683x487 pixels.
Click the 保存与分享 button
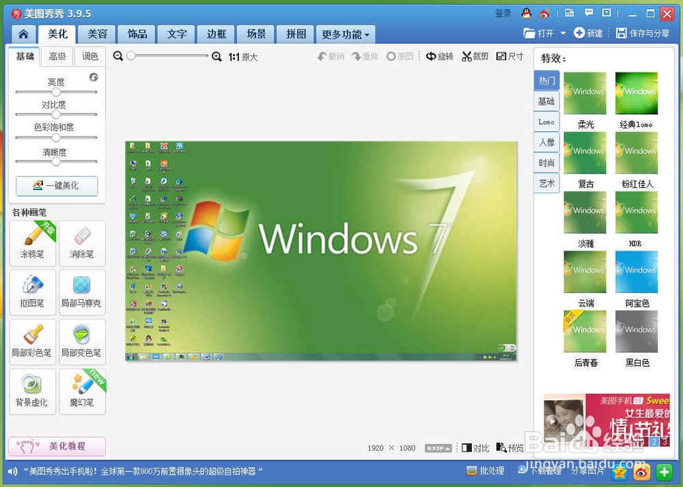[643, 33]
